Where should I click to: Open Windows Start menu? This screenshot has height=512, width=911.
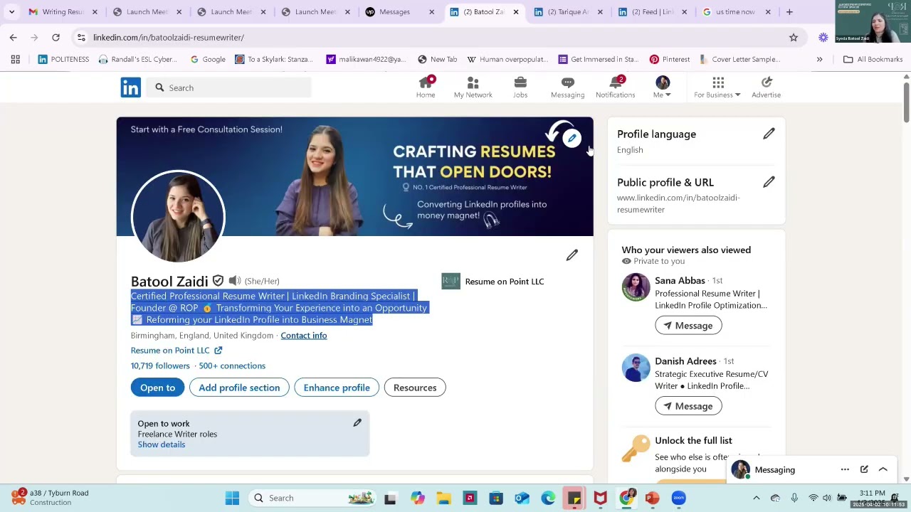(x=232, y=498)
